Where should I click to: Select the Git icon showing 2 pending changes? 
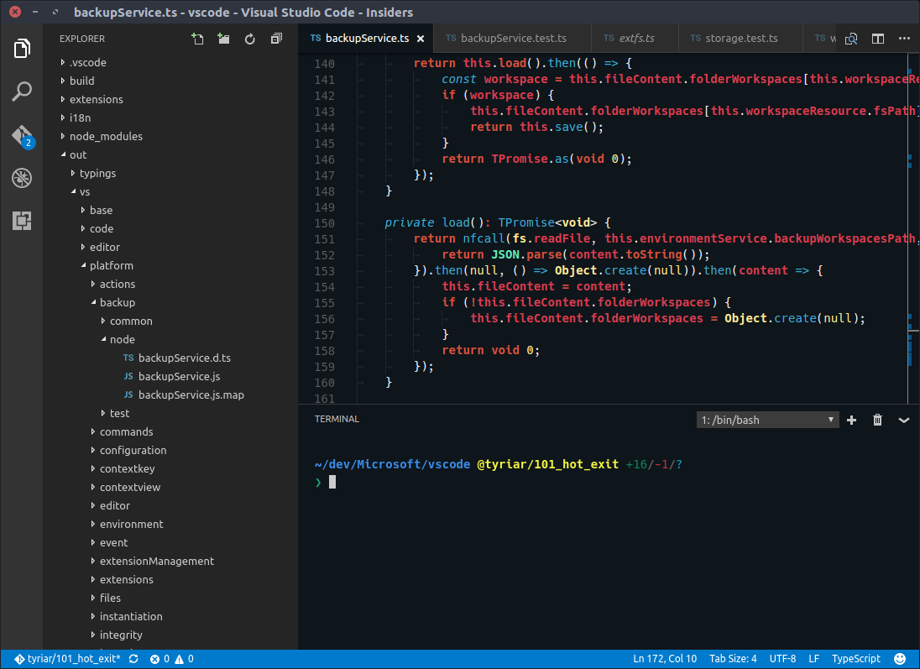(21, 134)
